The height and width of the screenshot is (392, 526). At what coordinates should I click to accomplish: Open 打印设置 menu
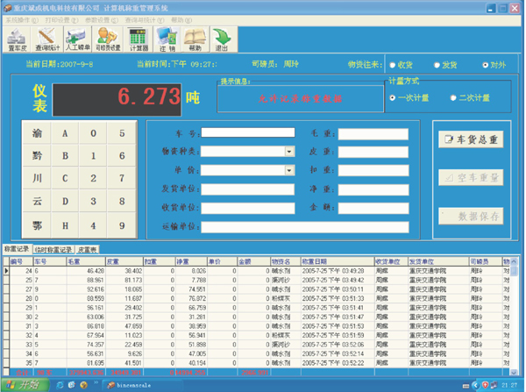61,20
